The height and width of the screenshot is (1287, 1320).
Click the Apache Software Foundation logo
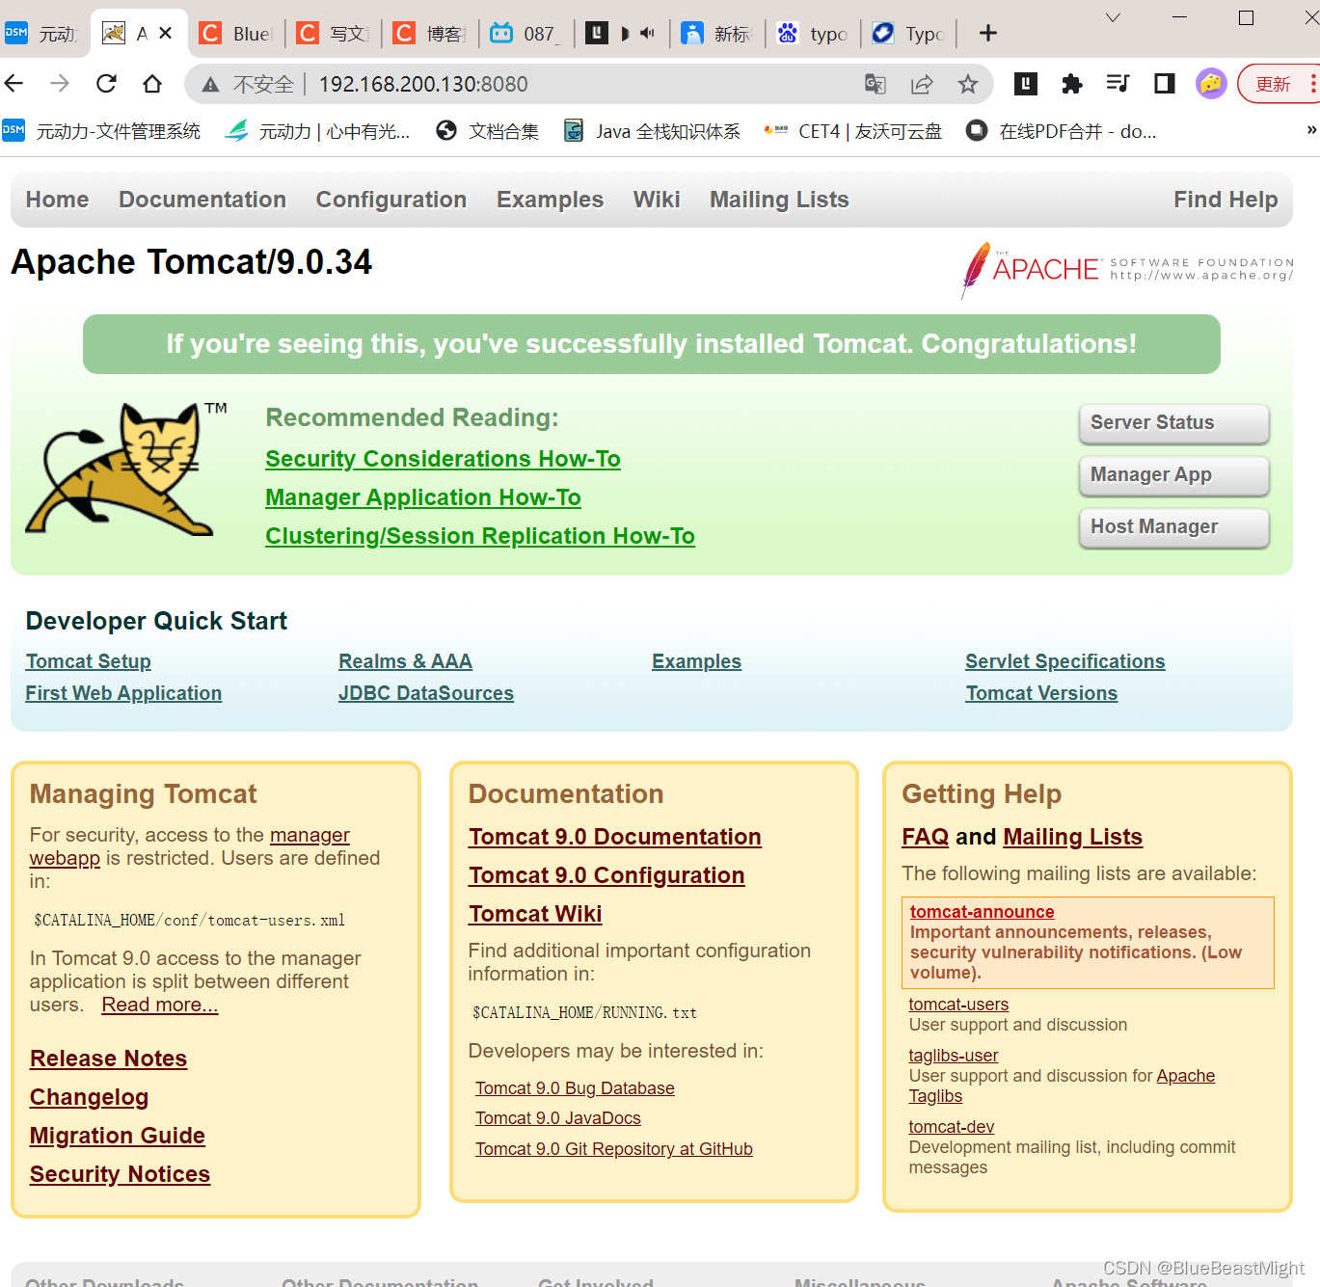1127,270
